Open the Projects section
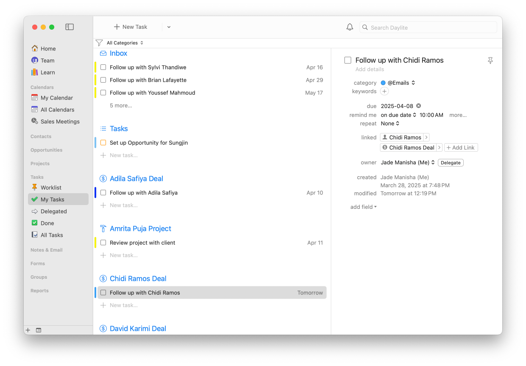Image resolution: width=526 pixels, height=366 pixels. pyautogui.click(x=40, y=164)
